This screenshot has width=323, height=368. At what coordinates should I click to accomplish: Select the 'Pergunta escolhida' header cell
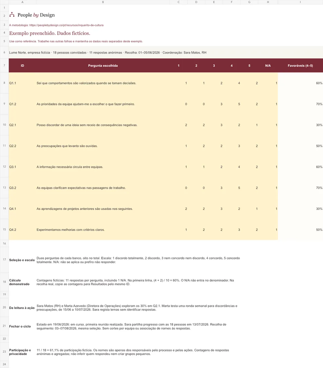click(103, 66)
